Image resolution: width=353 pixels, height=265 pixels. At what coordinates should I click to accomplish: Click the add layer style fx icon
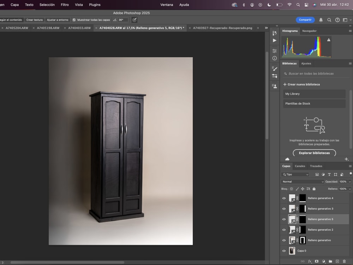(x=310, y=261)
